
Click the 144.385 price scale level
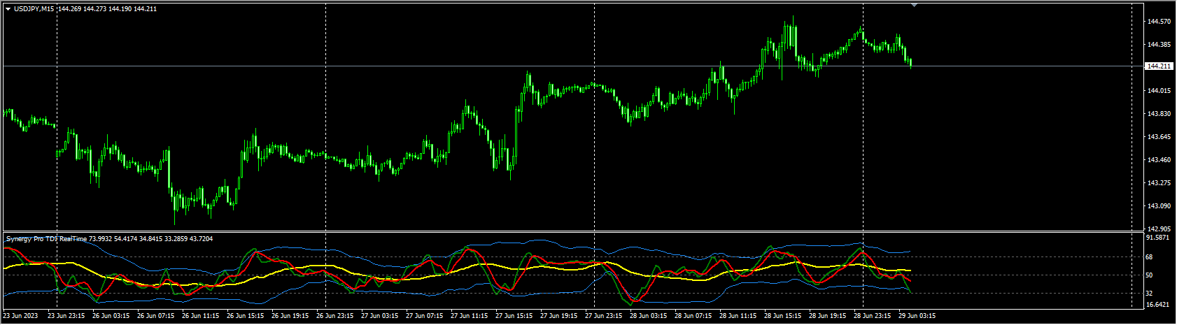1159,45
